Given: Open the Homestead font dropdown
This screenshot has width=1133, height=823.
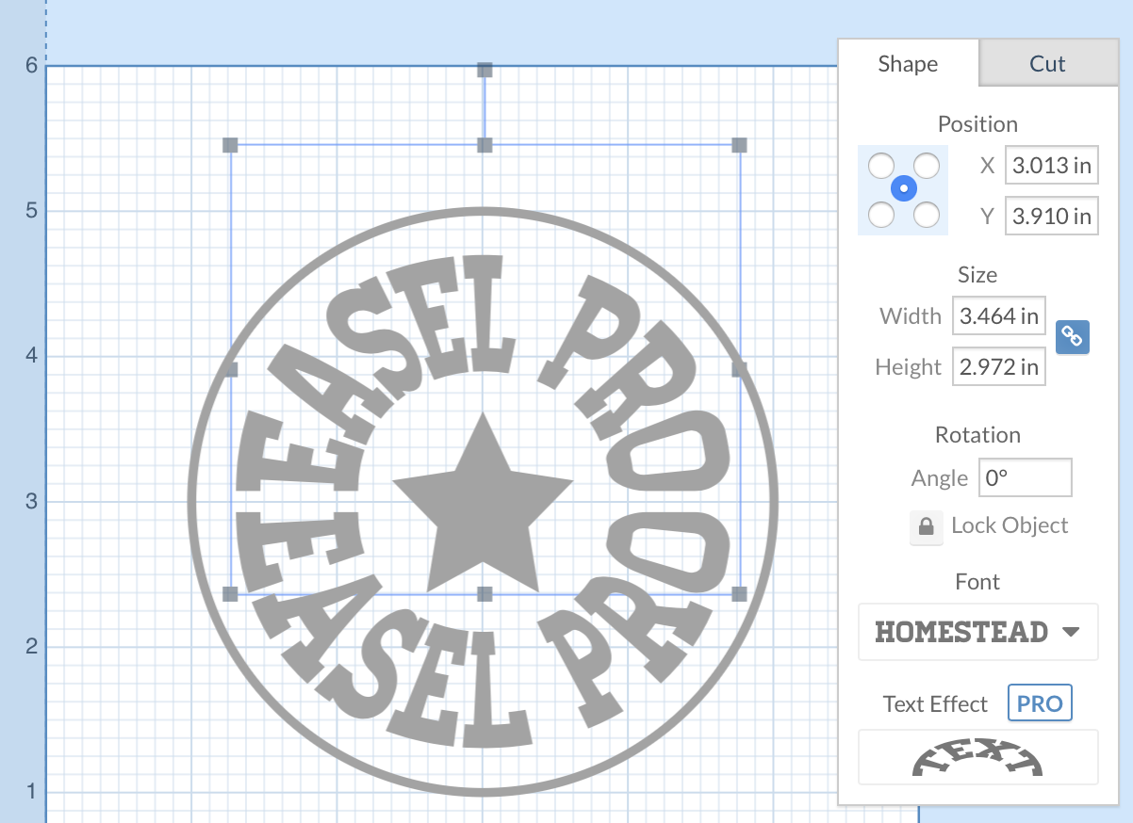Looking at the screenshot, I should [978, 632].
